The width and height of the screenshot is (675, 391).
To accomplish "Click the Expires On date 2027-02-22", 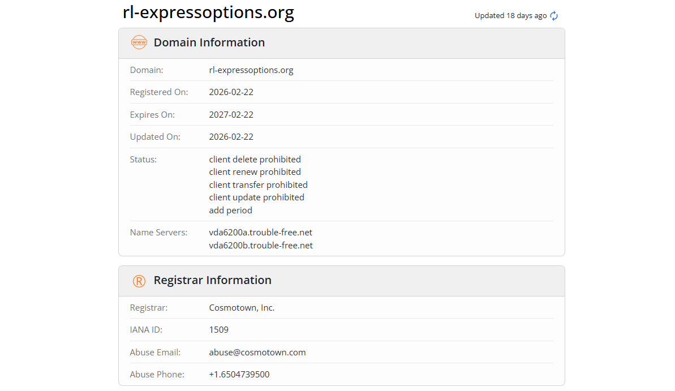I will pos(231,115).
